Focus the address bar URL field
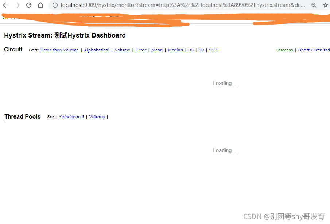The width and height of the screenshot is (330, 224). pyautogui.click(x=183, y=5)
